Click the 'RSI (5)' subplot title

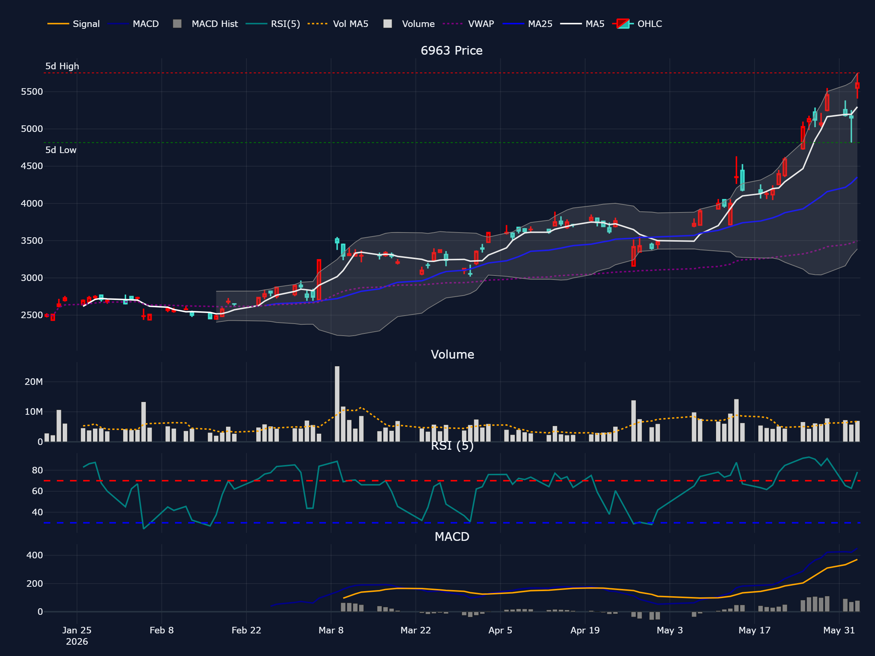tap(452, 446)
